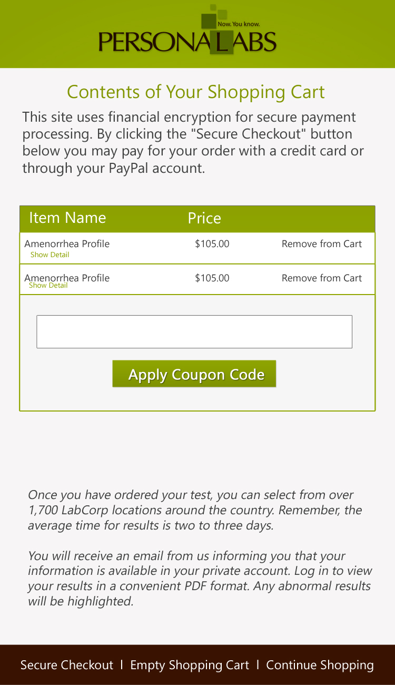The image size is (395, 685).
Task: Choose Continue Shopping in bottom bar
Action: pos(320,665)
